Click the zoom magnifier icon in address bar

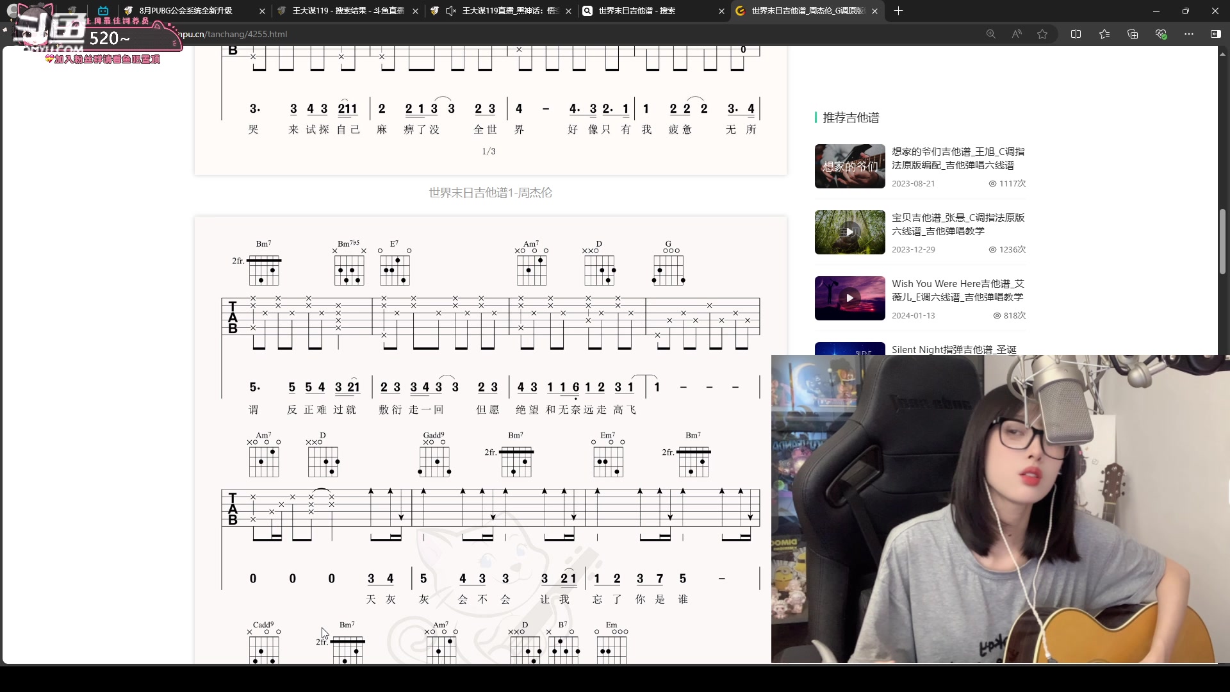click(x=990, y=34)
